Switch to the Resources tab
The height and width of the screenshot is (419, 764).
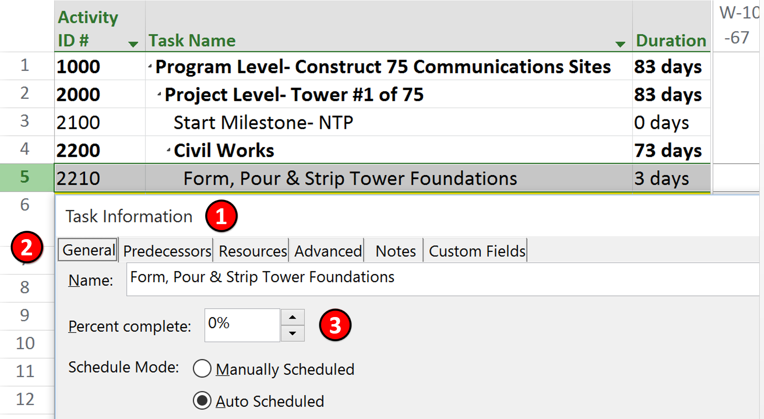point(252,251)
